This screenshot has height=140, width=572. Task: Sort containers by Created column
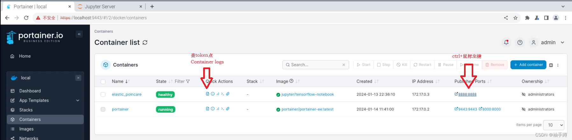click(x=367, y=81)
